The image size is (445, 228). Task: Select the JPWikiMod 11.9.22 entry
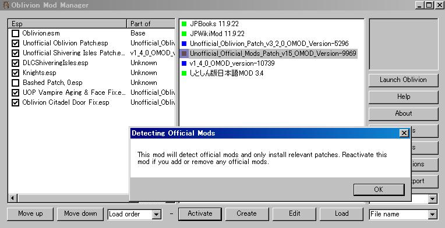pos(217,34)
